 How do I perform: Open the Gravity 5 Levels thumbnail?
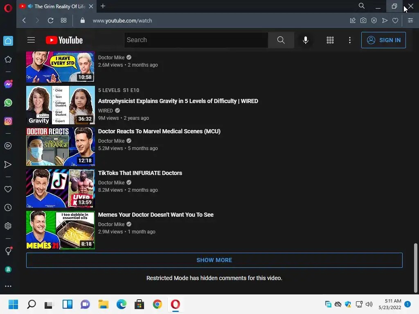click(61, 105)
